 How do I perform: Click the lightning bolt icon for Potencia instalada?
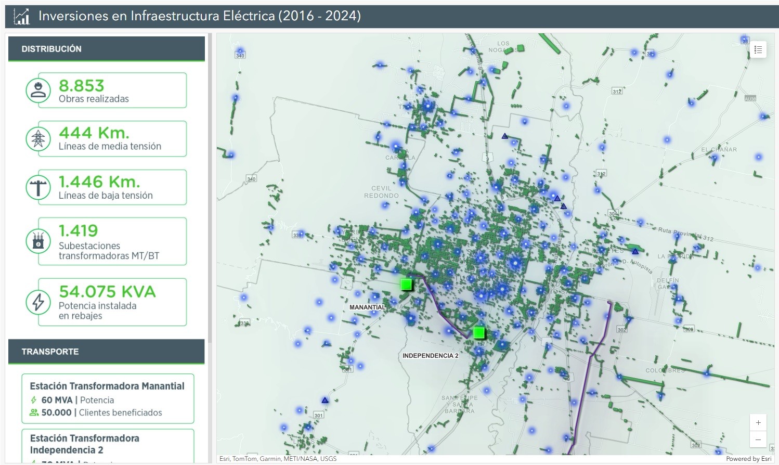38,302
